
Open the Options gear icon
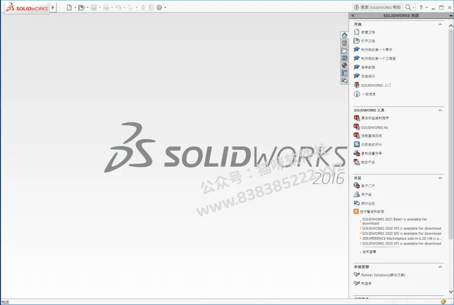(159, 8)
